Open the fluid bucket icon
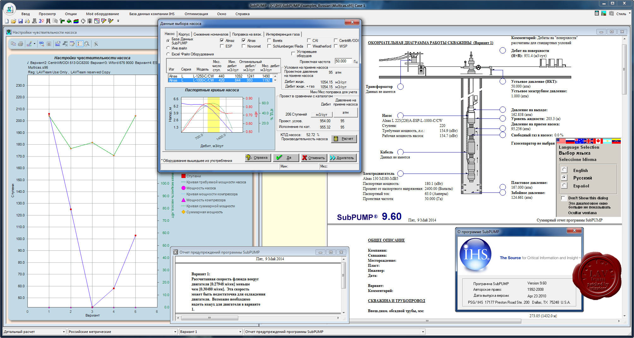The width and height of the screenshot is (634, 338). [69, 21]
